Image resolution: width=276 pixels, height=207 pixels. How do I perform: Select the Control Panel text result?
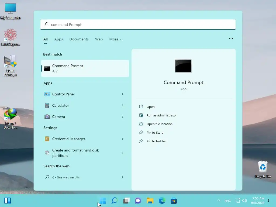[x=63, y=94]
